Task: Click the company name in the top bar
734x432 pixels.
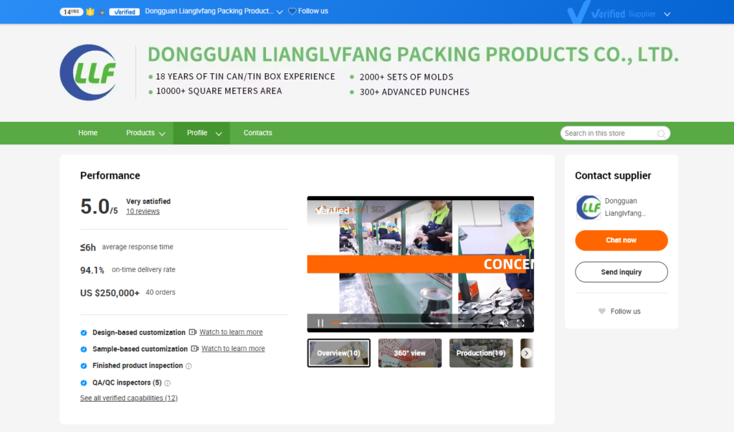Action: click(x=209, y=11)
